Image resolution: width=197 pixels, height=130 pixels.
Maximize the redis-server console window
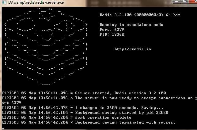[185, 1]
